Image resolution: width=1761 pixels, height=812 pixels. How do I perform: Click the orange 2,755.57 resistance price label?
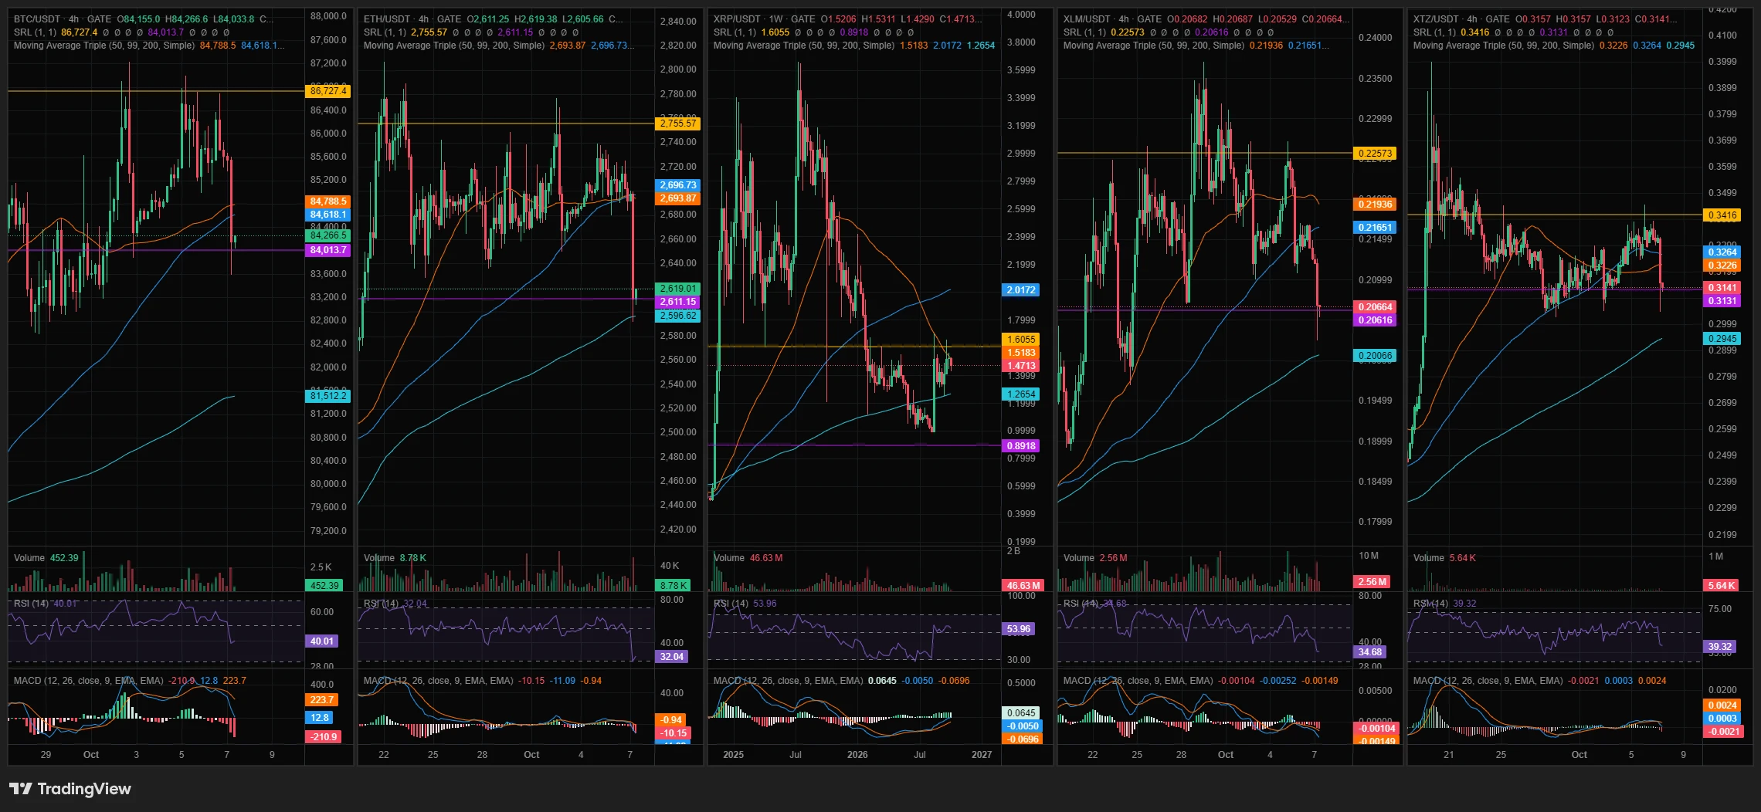pyautogui.click(x=678, y=123)
